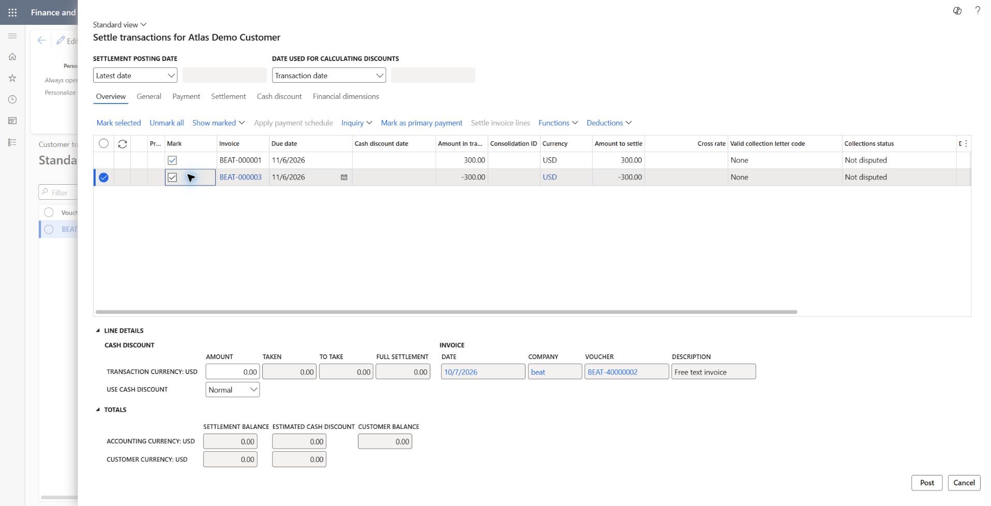Click the Post button
This screenshot has height=506, width=991.
tap(927, 483)
